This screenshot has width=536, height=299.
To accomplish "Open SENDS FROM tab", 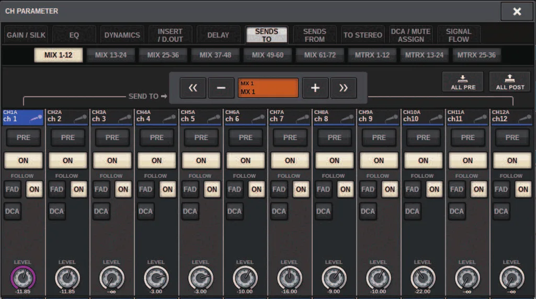I will point(315,35).
